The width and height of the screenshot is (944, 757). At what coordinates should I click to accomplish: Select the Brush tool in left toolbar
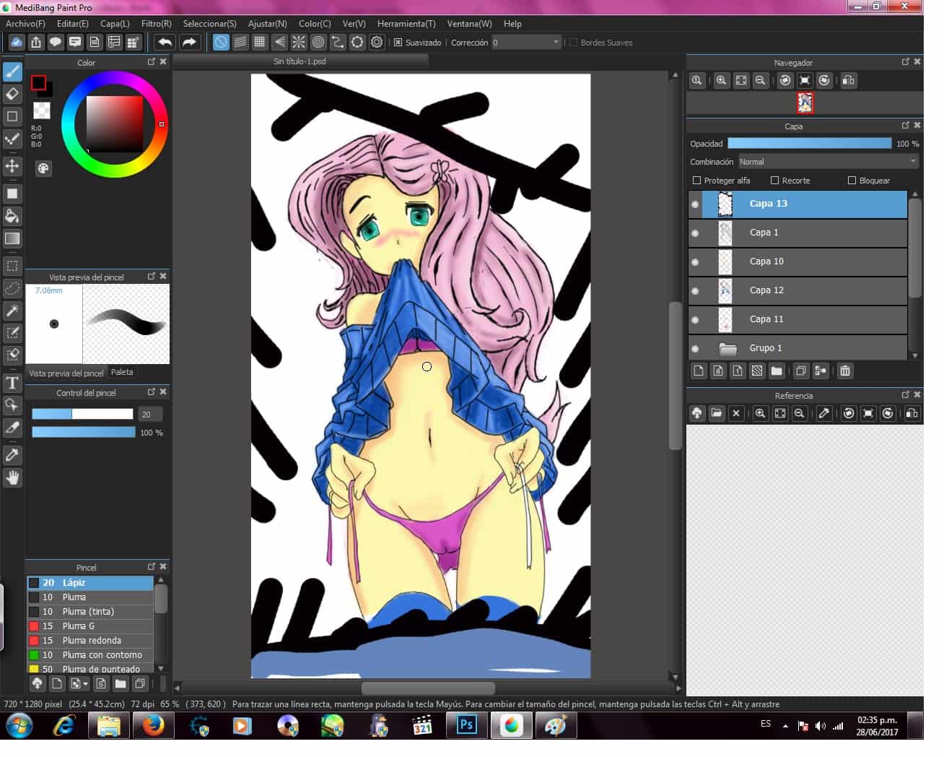[x=12, y=72]
